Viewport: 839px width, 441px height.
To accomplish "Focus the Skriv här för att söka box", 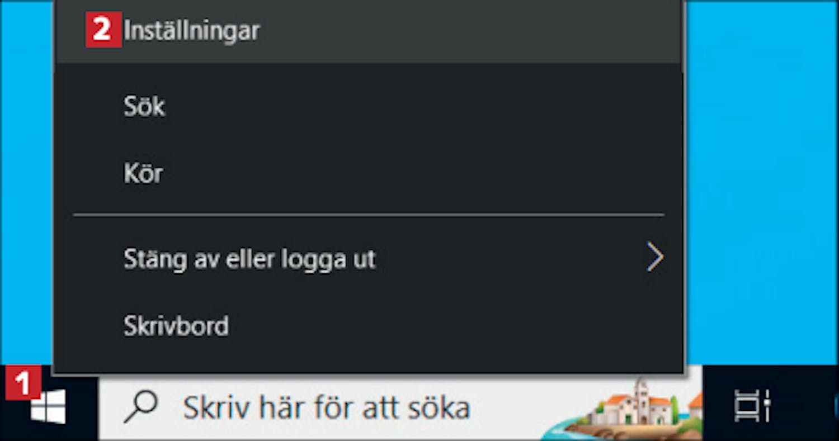I will pyautogui.click(x=400, y=407).
